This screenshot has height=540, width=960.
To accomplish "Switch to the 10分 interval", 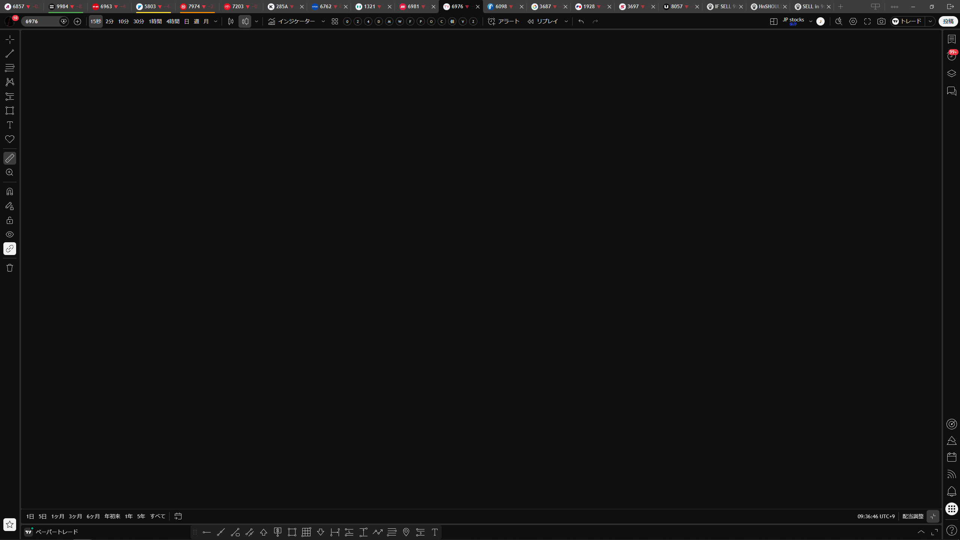I will click(x=123, y=21).
